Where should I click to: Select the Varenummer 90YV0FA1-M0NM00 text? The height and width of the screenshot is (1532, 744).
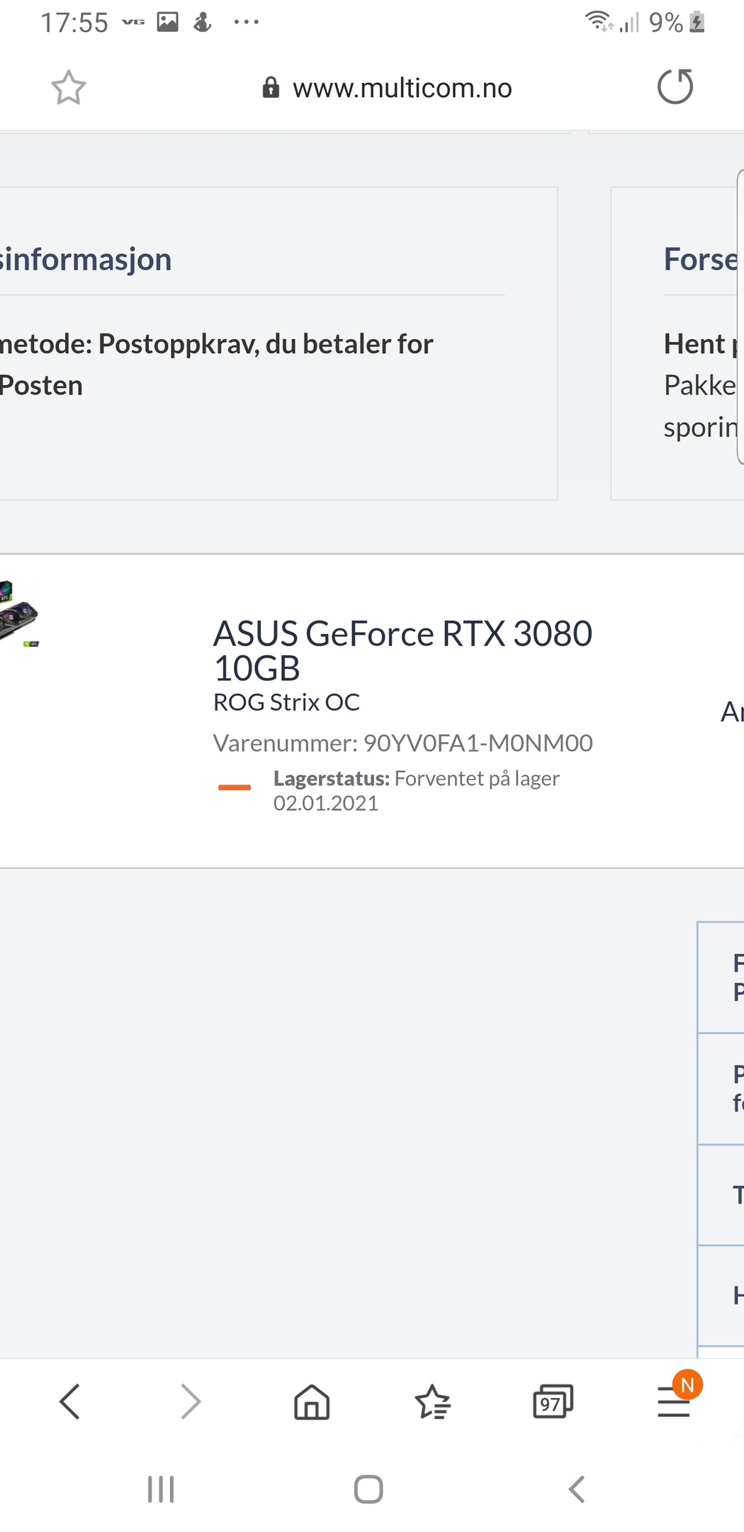[402, 743]
